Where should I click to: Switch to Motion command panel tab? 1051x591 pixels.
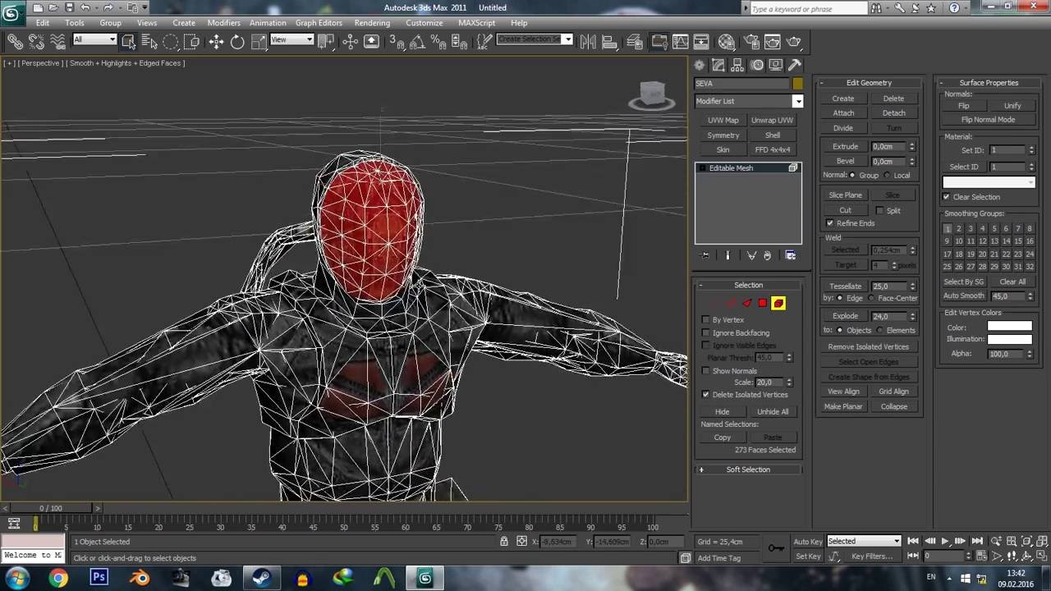[757, 65]
